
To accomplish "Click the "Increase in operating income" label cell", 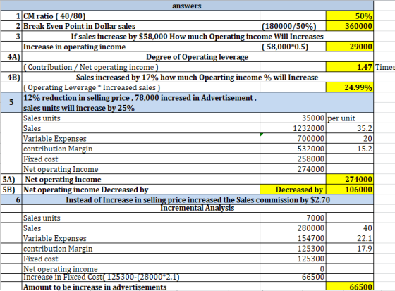I will [141, 47].
